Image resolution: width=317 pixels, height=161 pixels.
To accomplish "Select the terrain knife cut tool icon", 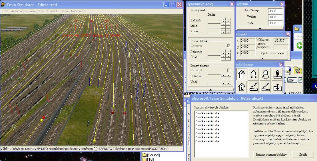I will click(x=254, y=87).
